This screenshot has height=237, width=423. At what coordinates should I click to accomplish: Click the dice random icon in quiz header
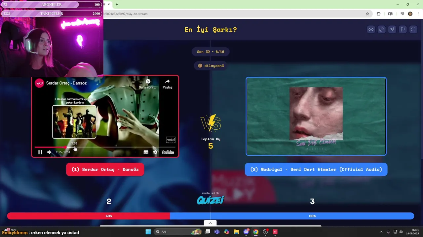(381, 30)
